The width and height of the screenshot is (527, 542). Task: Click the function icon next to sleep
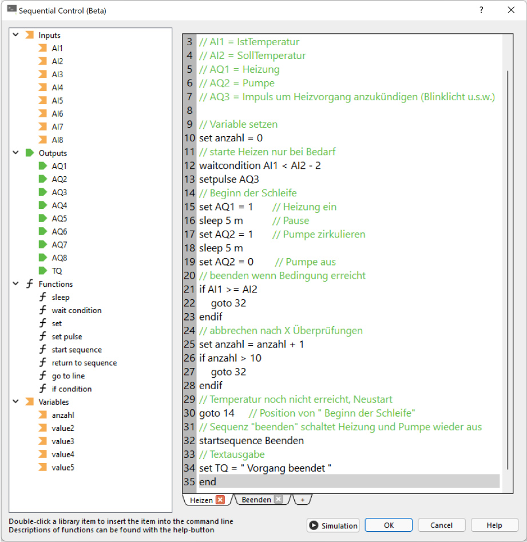(43, 297)
